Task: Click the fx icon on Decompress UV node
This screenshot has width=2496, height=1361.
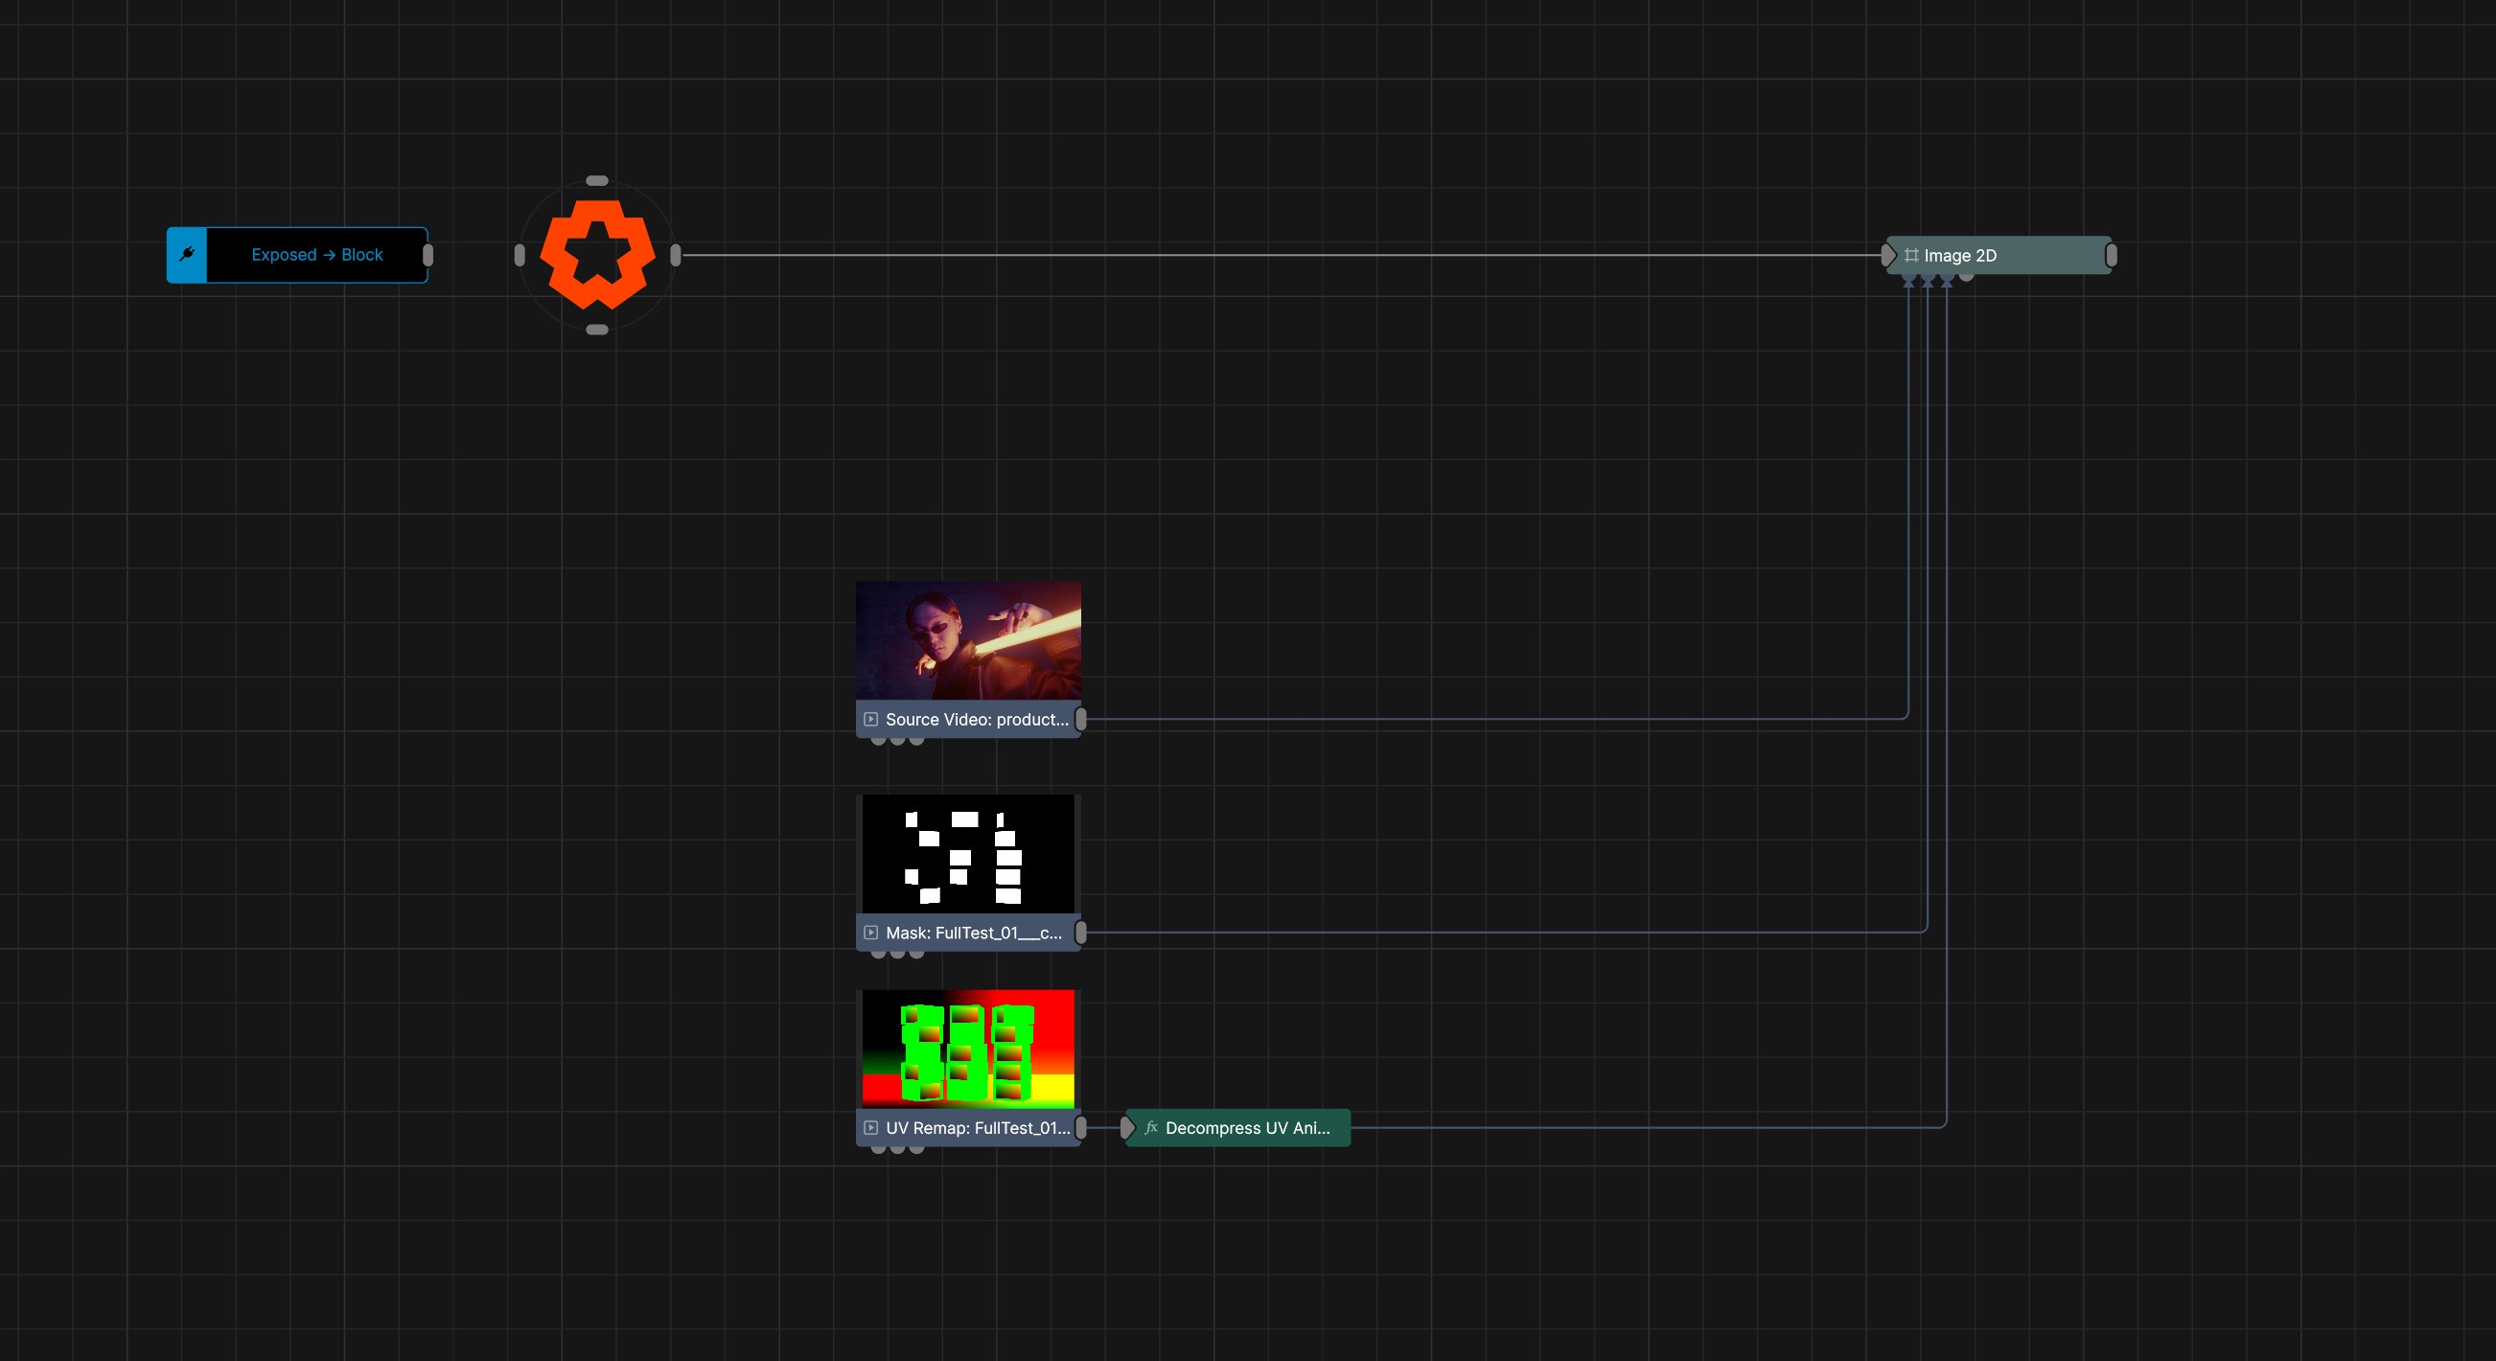Action: (x=1151, y=1127)
